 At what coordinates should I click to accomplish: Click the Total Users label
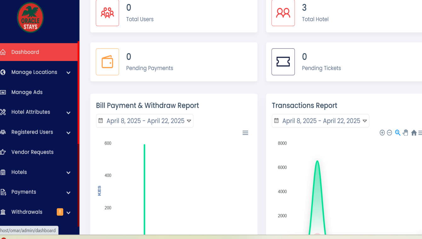pyautogui.click(x=140, y=19)
